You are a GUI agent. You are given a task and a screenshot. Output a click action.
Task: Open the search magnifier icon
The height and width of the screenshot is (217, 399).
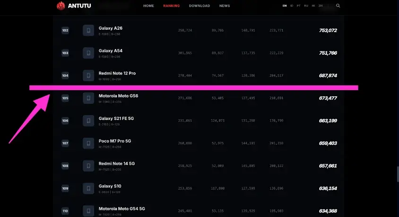pyautogui.click(x=338, y=6)
